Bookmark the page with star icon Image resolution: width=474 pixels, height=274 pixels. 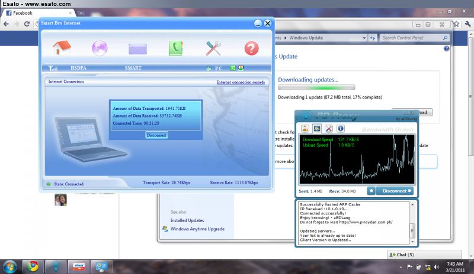click(456, 24)
